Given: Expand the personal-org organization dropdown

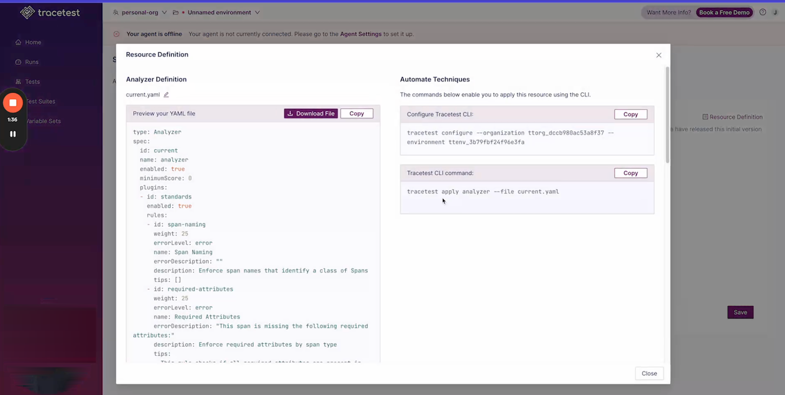Looking at the screenshot, I should pyautogui.click(x=140, y=13).
